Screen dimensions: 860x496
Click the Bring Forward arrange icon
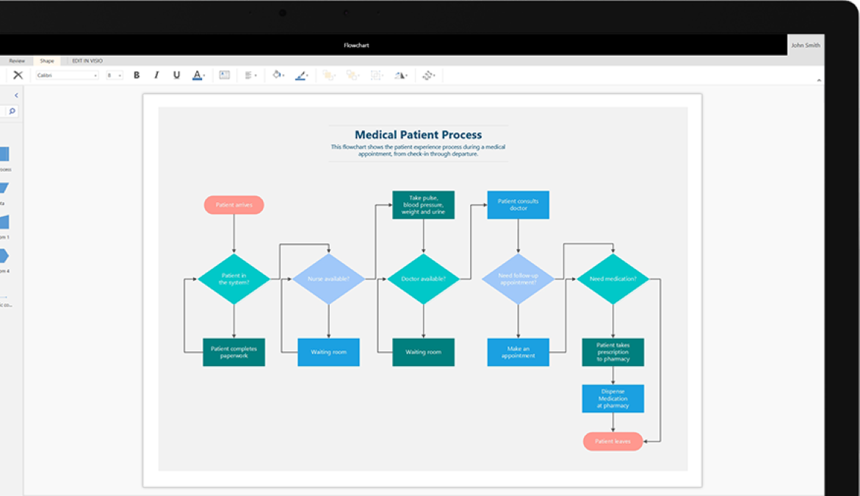coord(328,75)
